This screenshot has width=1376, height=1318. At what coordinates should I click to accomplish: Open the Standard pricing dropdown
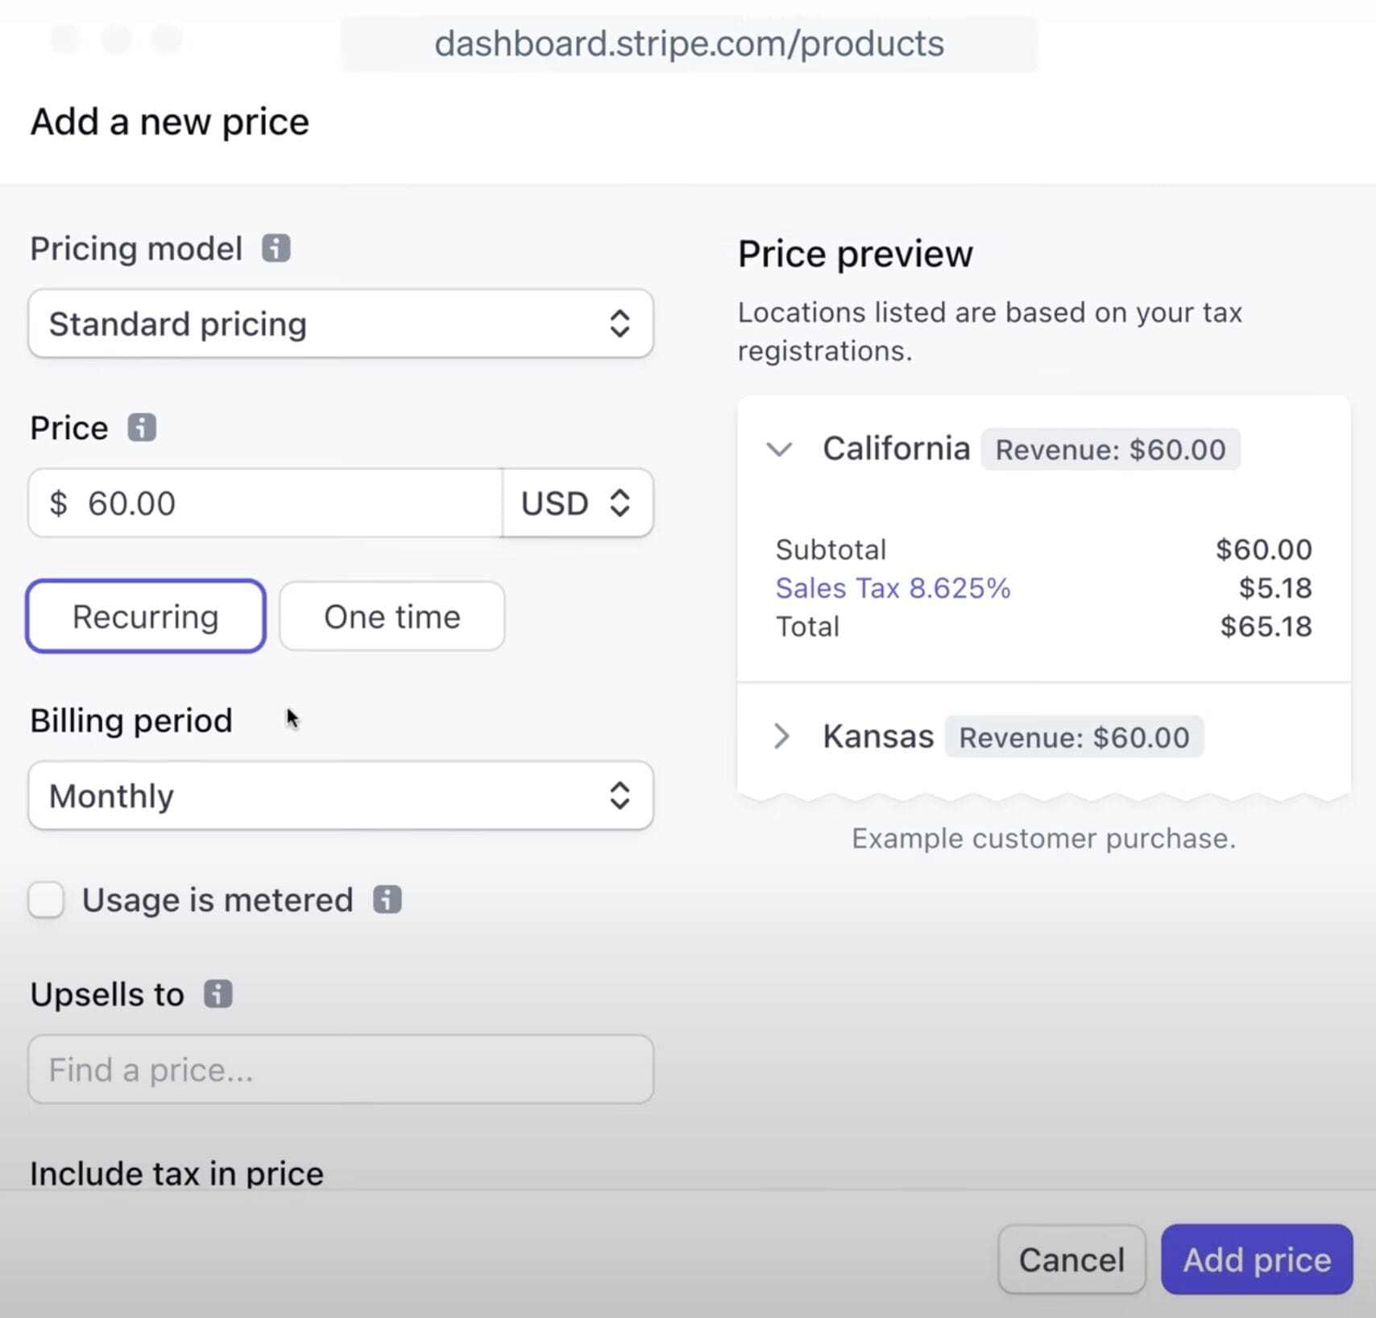click(x=340, y=324)
